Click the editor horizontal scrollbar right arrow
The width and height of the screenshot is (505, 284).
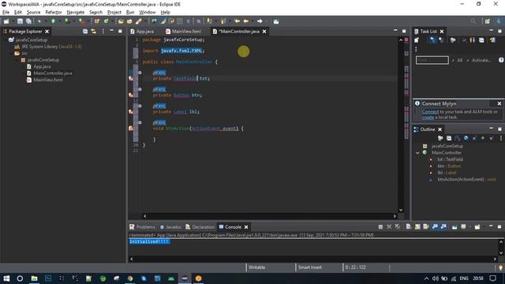[x=395, y=216]
